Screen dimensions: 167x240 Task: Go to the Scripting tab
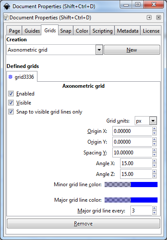pyautogui.click(x=102, y=31)
